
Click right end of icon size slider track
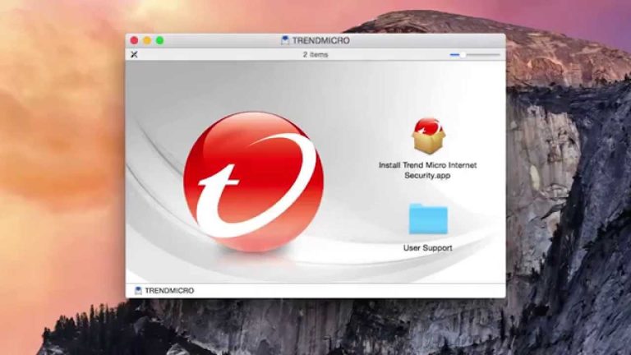coord(497,54)
